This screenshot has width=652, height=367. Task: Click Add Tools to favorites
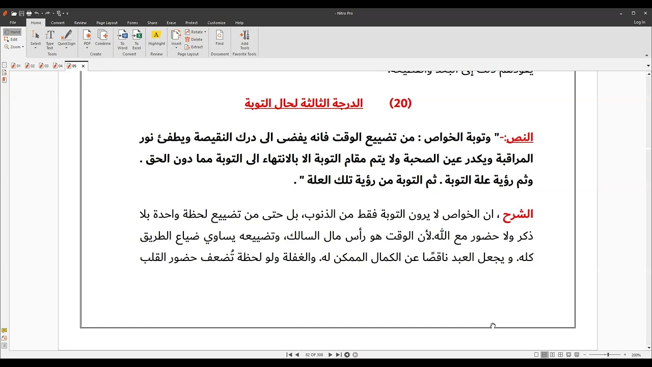pyautogui.click(x=245, y=39)
